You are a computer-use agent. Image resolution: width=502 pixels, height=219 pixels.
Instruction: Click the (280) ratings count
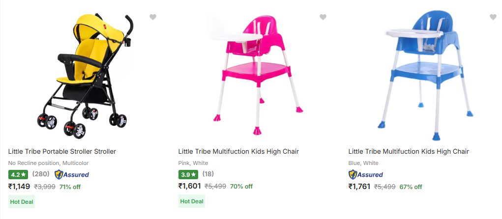click(41, 174)
